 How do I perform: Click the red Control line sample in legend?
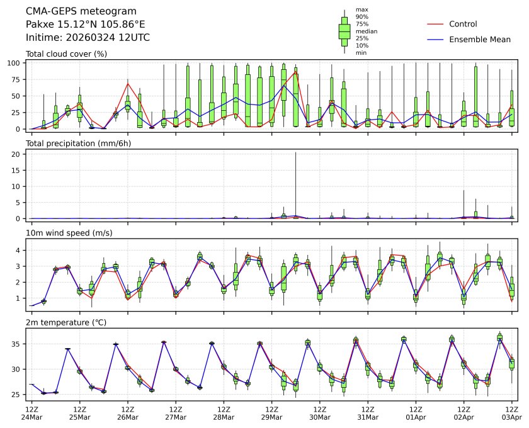tap(436, 24)
